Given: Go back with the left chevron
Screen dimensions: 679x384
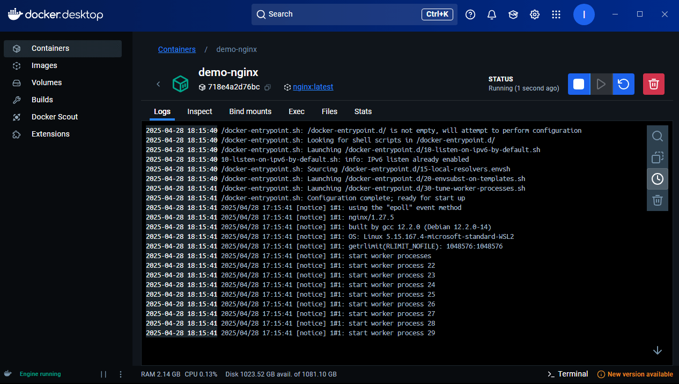Looking at the screenshot, I should (158, 84).
